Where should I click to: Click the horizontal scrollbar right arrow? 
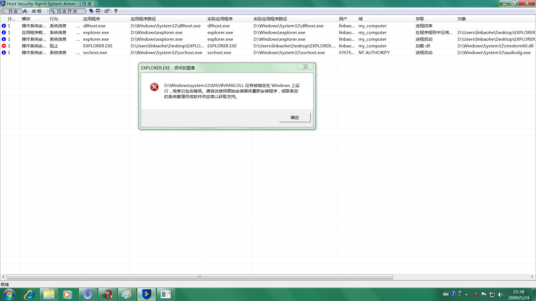tap(532, 277)
